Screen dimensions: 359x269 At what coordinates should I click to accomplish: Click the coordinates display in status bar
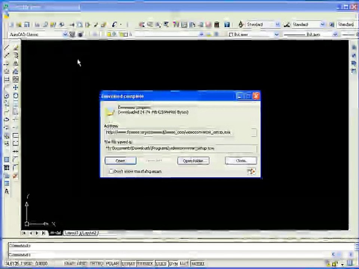tap(26, 263)
